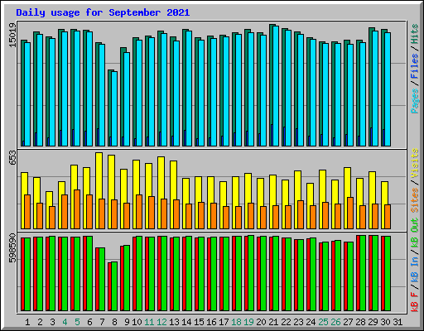424x331 pixels.
Task: Select day 1 on the date axis
Action: (x=27, y=322)
